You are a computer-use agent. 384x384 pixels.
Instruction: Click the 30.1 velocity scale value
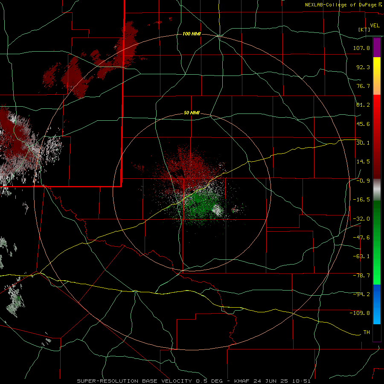(363, 143)
